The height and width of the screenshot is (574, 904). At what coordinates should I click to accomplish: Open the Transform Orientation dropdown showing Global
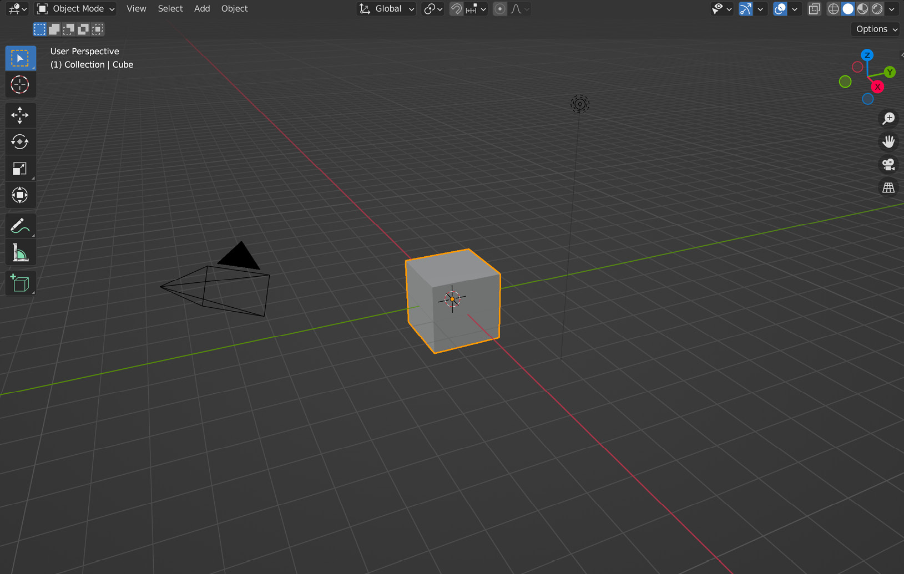386,9
